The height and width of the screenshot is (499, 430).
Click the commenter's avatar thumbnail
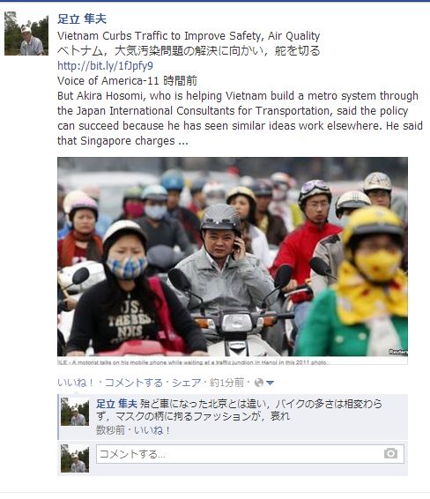[75, 412]
